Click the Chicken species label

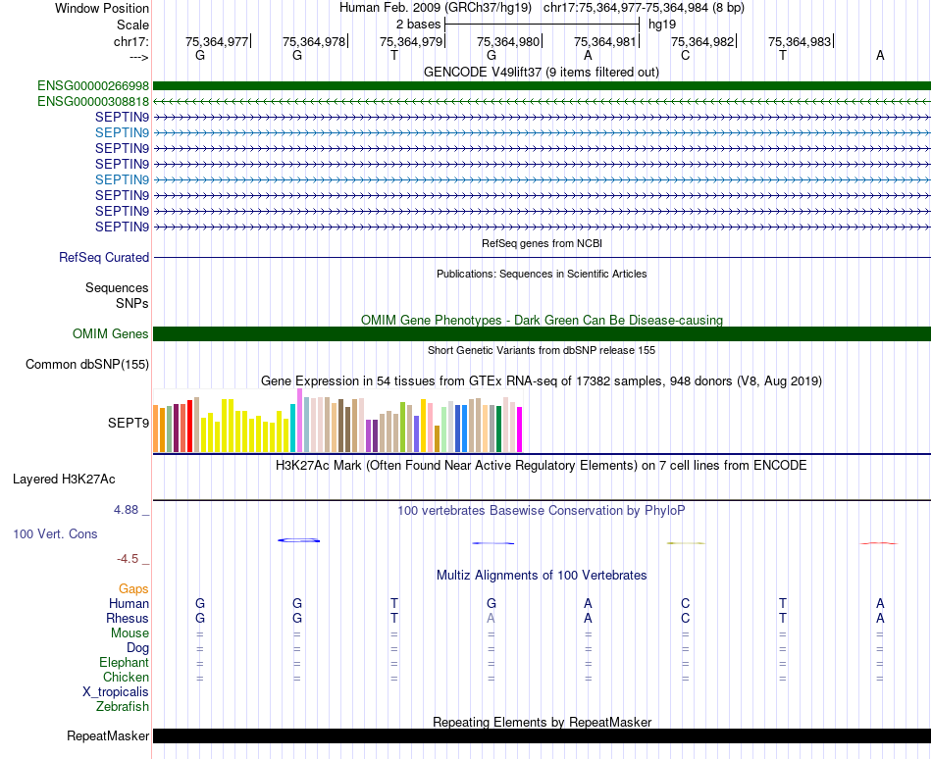(126, 677)
